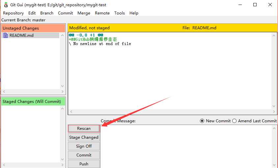This screenshot has width=278, height=168.
Task: Select README.md file name in unstaged list
Action: tap(21, 36)
